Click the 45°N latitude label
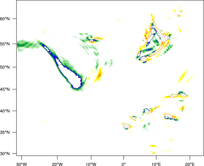Screen dimensions: 204x166 5,89
